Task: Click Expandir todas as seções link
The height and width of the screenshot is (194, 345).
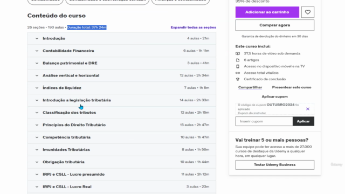Action: [x=193, y=27]
